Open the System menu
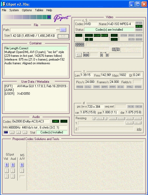The image size is (148, 195). pos(14,10)
